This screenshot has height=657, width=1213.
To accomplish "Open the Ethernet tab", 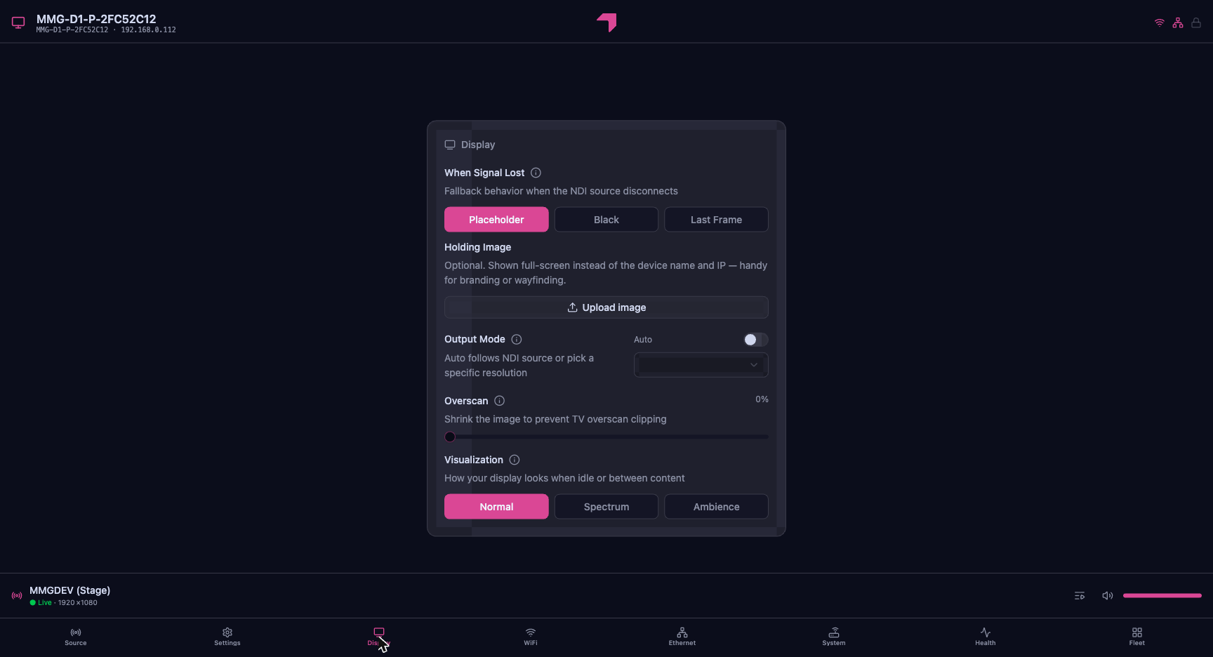I will 682,637.
